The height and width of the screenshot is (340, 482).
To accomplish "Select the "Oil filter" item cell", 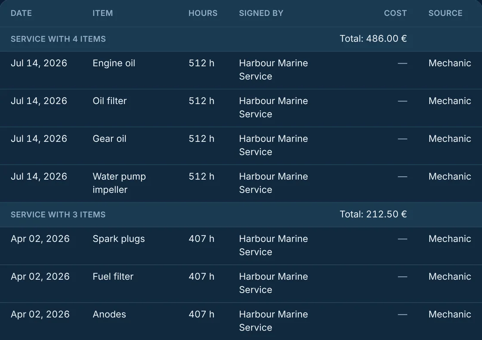I will point(109,101).
